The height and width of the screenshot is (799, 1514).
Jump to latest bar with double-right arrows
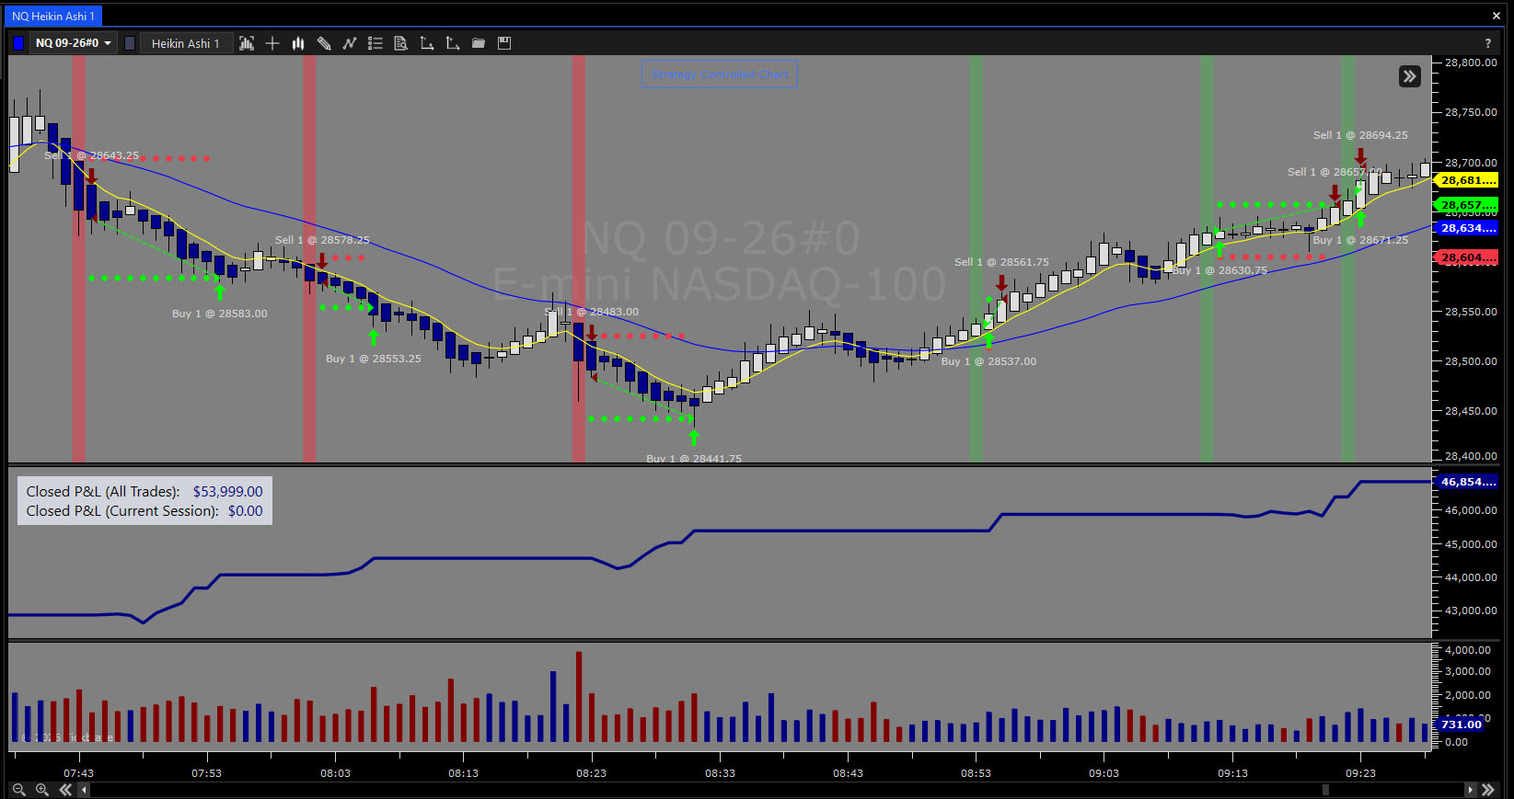tap(1487, 790)
